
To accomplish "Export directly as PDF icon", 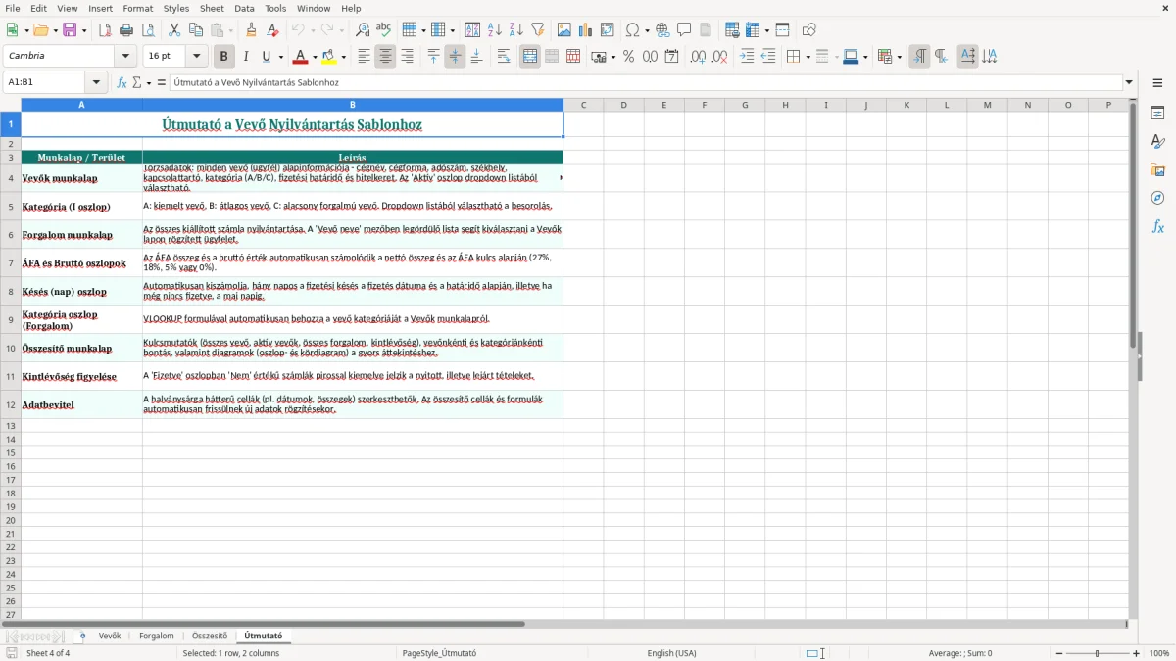I will (x=105, y=30).
